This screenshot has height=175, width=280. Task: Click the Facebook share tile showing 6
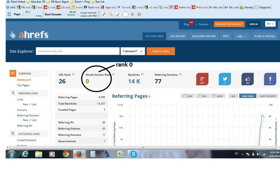click(x=270, y=79)
